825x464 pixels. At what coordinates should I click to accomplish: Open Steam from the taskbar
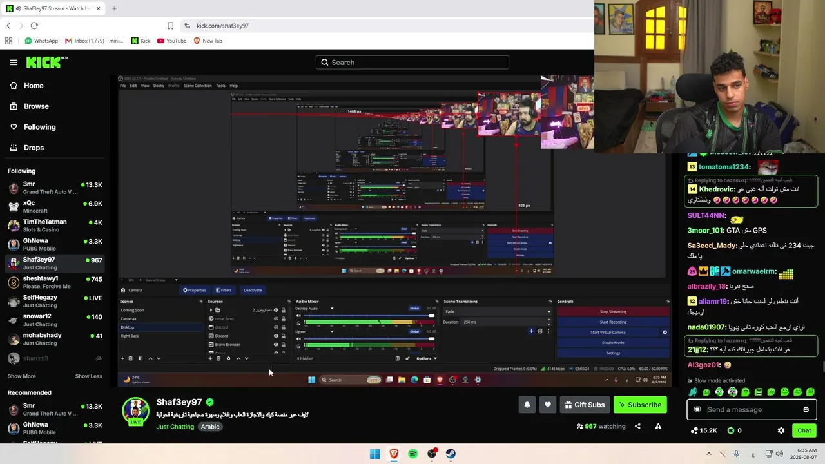point(451,454)
